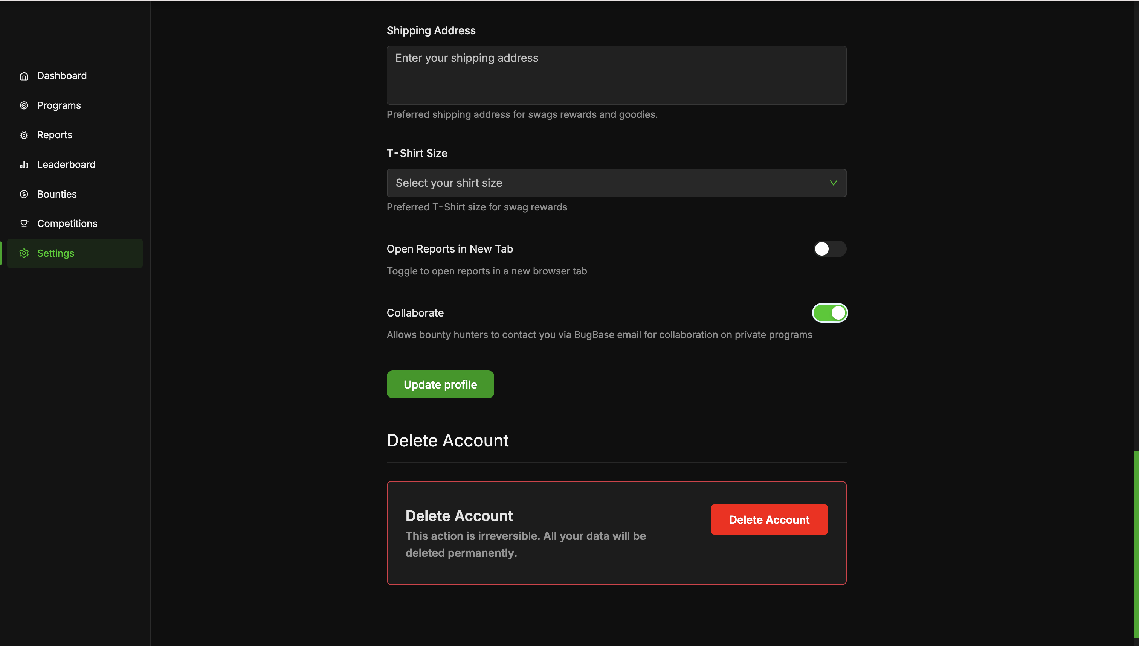Click the Programs target icon
The height and width of the screenshot is (646, 1139).
24,105
